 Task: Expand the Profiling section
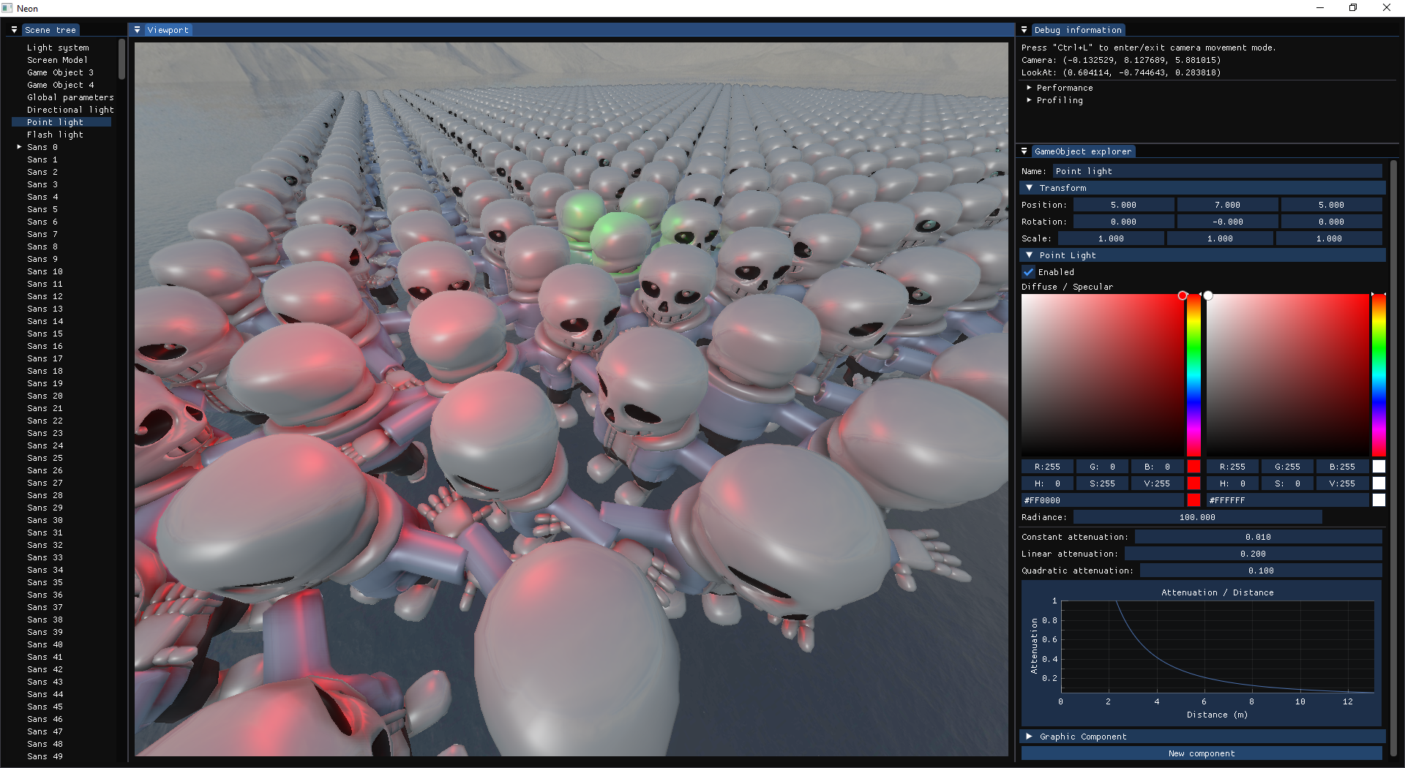click(x=1030, y=100)
